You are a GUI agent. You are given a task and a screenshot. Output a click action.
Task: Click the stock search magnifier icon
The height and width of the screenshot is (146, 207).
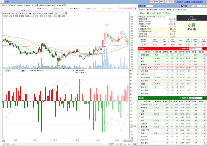click(1, 2)
